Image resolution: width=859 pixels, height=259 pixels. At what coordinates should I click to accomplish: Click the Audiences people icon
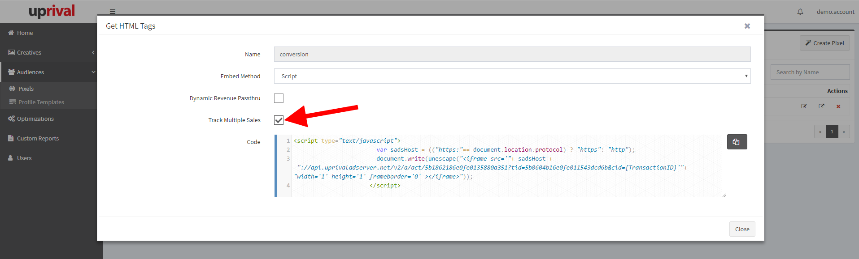pos(11,72)
